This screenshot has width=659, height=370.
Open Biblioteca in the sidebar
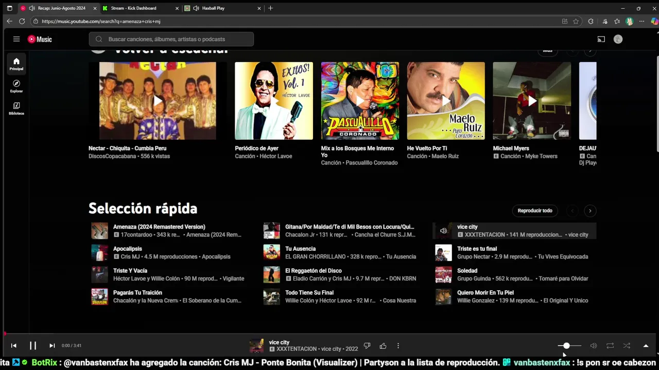(16, 108)
